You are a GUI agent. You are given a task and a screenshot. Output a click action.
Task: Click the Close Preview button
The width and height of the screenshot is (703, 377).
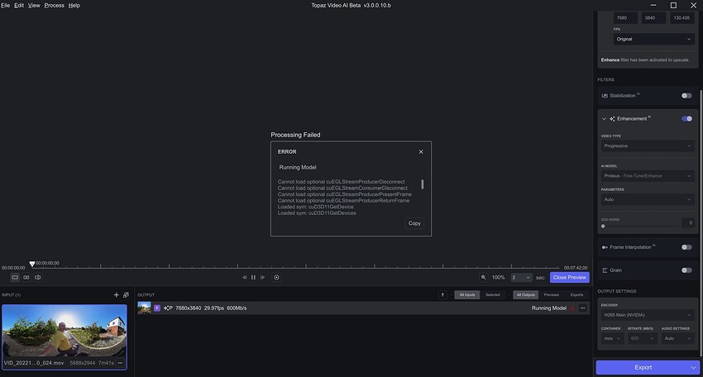point(569,278)
